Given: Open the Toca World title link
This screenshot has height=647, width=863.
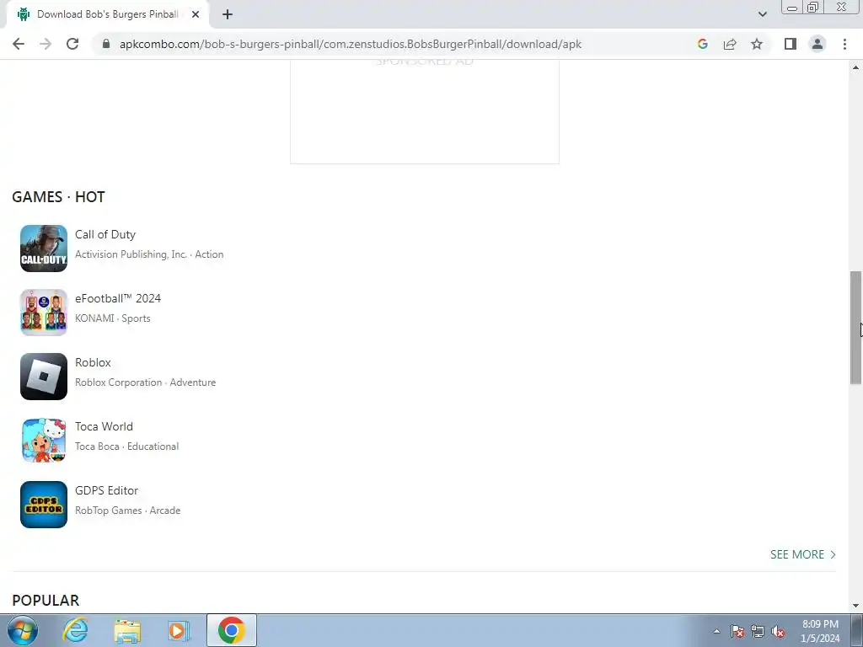Looking at the screenshot, I should [104, 426].
